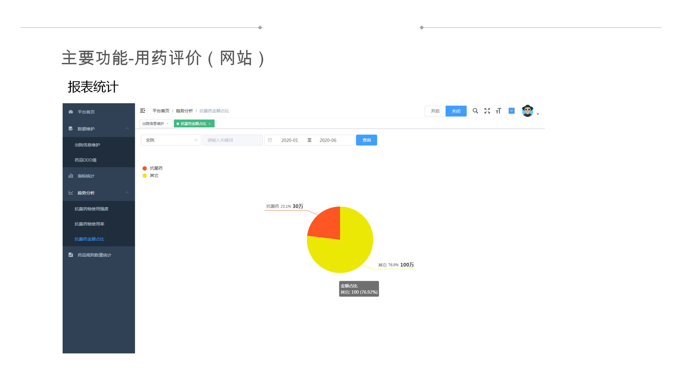Click the 2020-01 start date field
Screen dimensions: 679x382
tap(289, 140)
